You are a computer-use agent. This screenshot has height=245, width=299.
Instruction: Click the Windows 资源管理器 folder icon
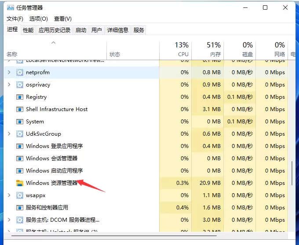[20, 183]
